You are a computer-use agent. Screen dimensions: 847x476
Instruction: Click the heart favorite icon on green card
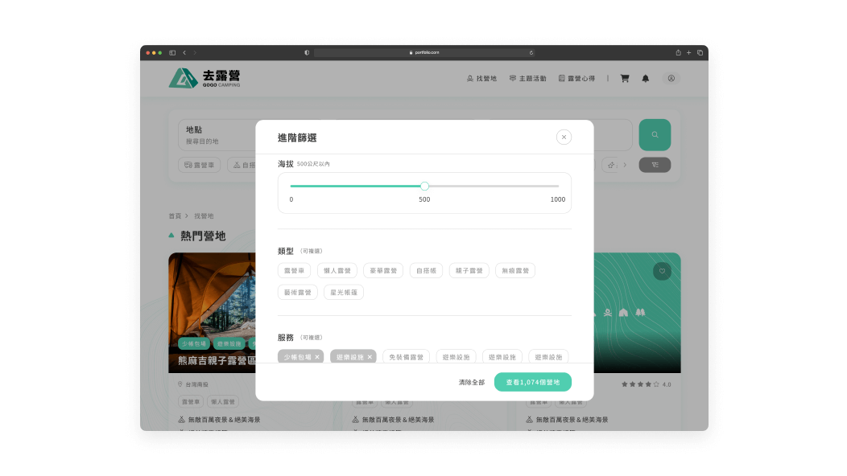coord(661,271)
